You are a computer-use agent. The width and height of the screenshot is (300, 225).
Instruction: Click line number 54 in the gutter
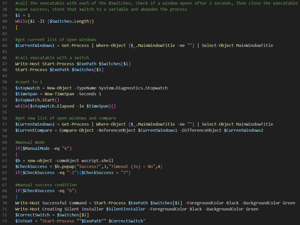[5, 106]
